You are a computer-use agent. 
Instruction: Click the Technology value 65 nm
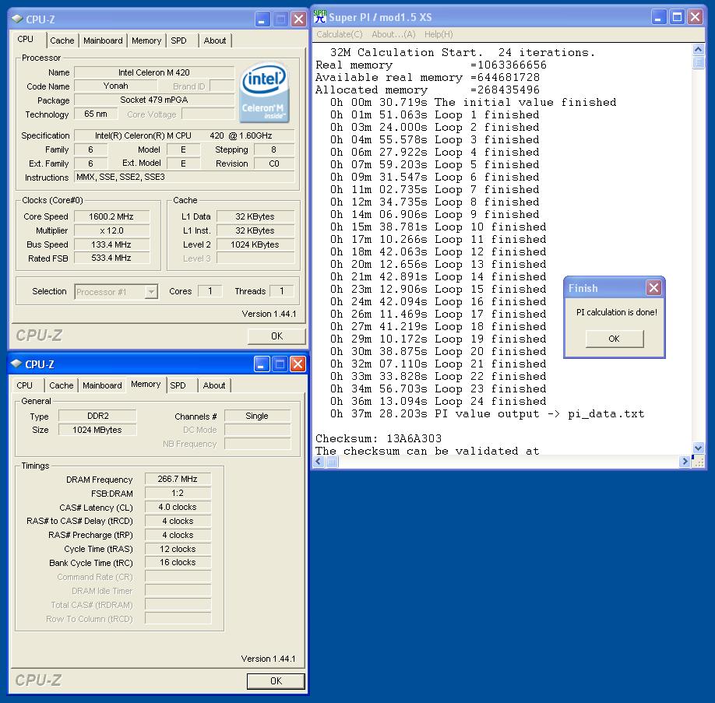(x=96, y=114)
